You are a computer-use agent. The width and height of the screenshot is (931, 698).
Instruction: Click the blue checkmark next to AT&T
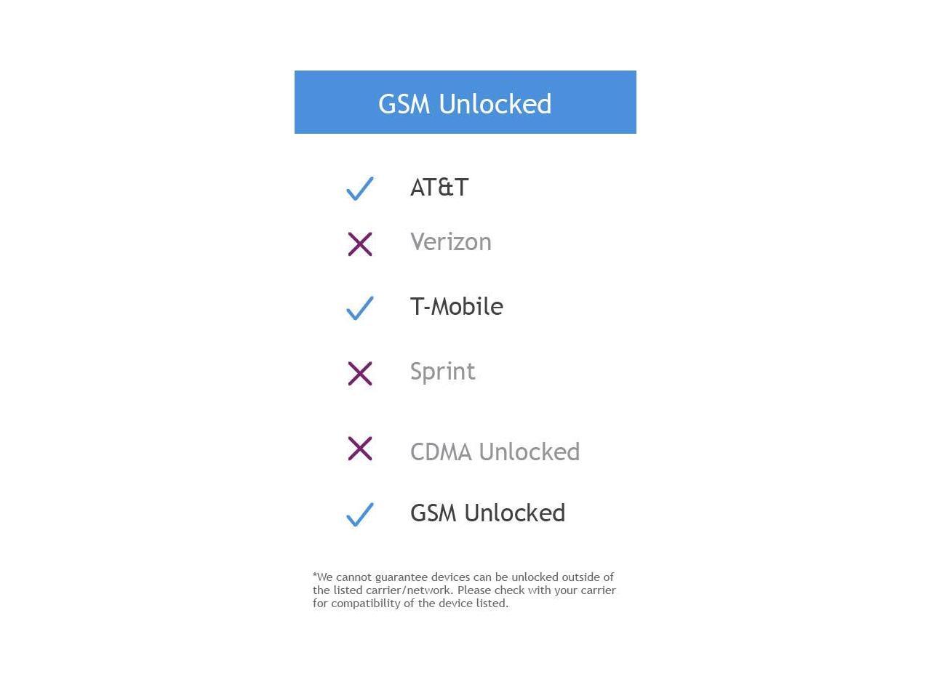pyautogui.click(x=360, y=188)
